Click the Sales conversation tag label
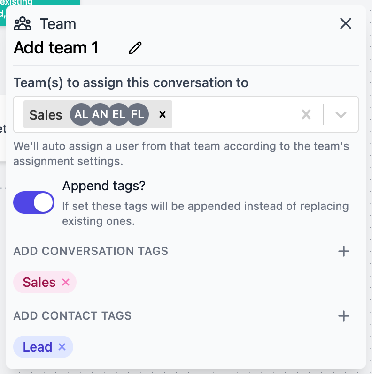This screenshot has height=374, width=372. pyautogui.click(x=39, y=282)
